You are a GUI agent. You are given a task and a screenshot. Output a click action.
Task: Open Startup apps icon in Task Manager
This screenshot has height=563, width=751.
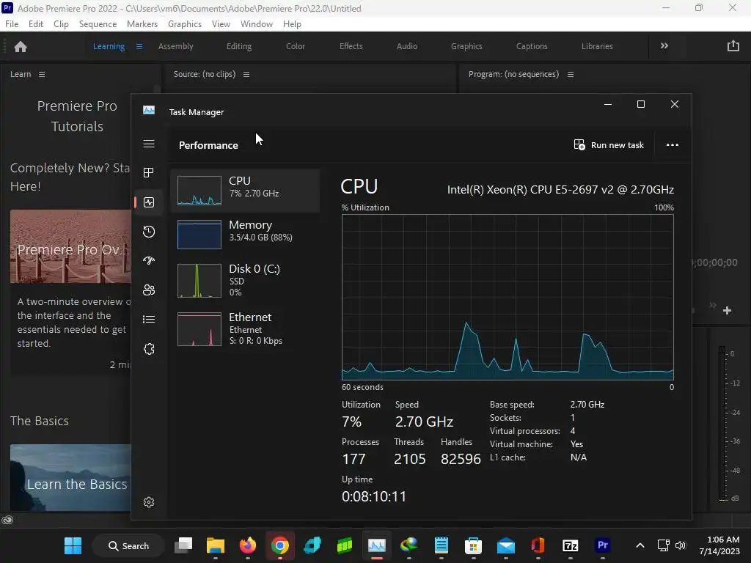(x=148, y=260)
